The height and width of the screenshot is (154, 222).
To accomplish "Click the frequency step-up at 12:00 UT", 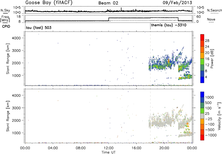I will pos(109,19).
